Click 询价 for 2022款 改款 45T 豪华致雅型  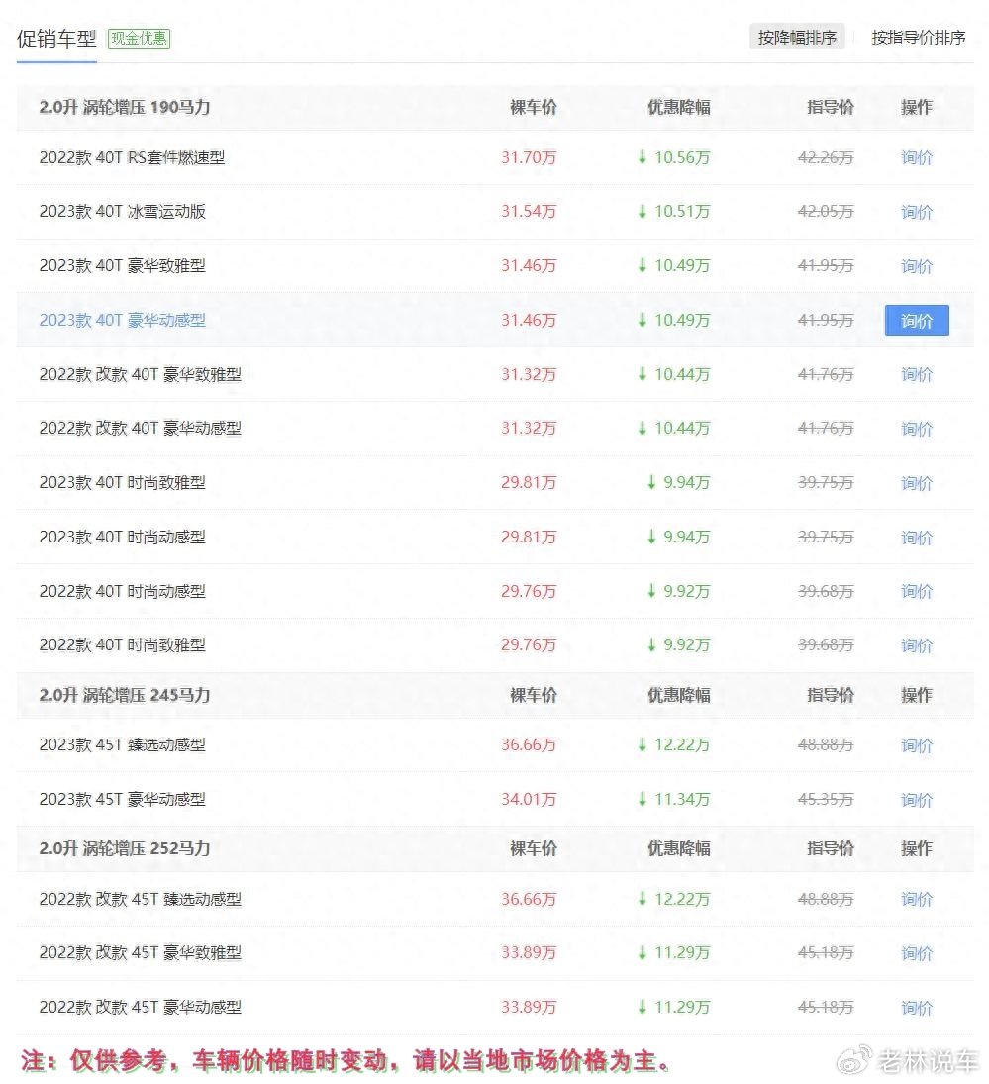tap(917, 952)
